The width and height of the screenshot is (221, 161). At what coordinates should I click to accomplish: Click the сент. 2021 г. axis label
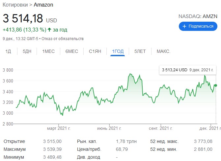pos(161,128)
